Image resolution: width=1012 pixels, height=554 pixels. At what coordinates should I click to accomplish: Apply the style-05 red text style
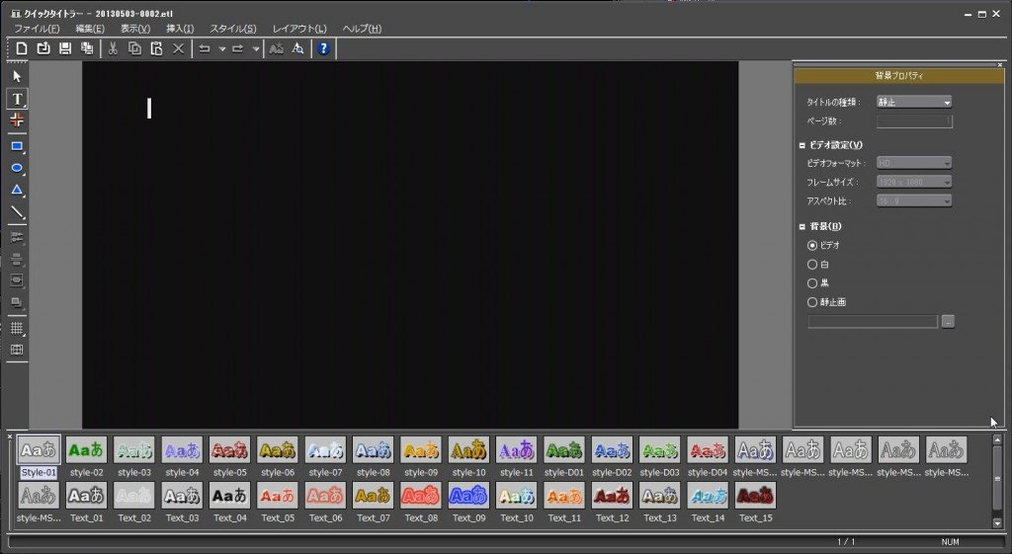pyautogui.click(x=229, y=449)
